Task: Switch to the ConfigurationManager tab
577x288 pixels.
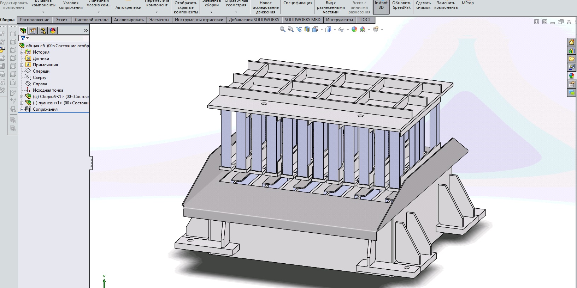Action: pos(43,31)
